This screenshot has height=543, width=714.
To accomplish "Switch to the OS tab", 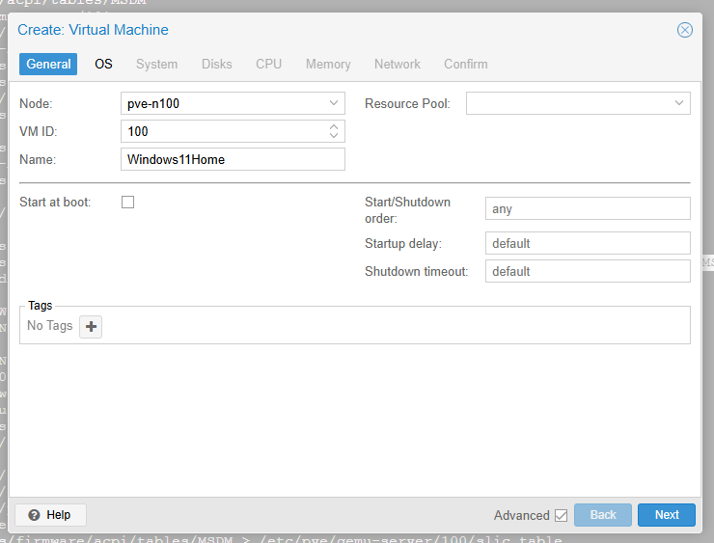I will [103, 64].
